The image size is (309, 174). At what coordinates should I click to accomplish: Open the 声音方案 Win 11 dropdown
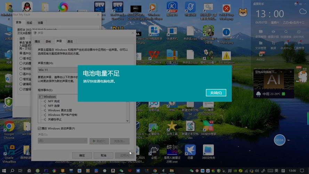pyautogui.click(x=57, y=70)
